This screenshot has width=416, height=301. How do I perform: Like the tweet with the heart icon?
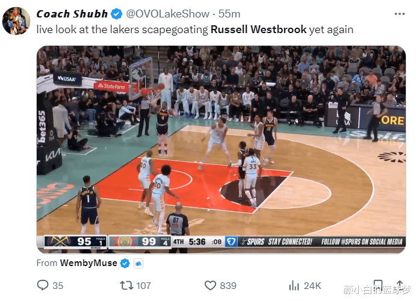(x=210, y=285)
